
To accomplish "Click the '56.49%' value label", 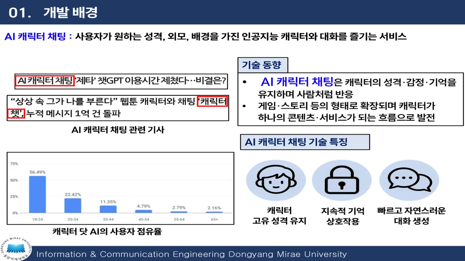I will (x=38, y=172).
